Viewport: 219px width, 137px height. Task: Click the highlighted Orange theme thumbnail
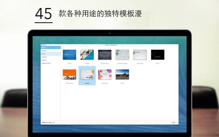click(87, 75)
